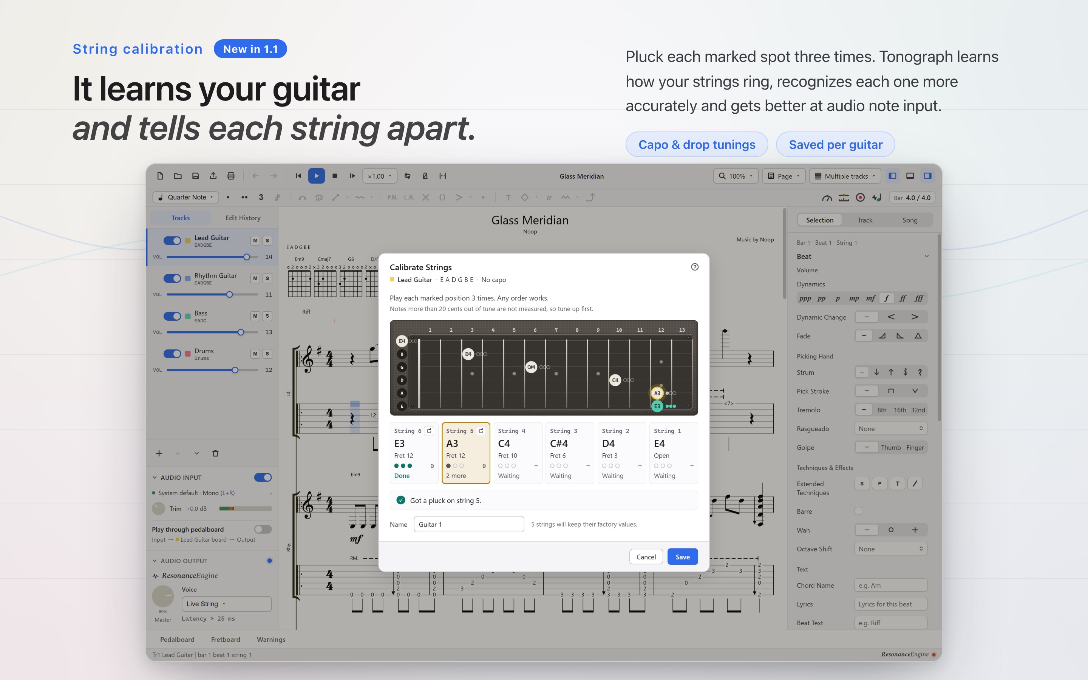
Task: Open the Pedalboard bottom tab
Action: click(x=177, y=639)
